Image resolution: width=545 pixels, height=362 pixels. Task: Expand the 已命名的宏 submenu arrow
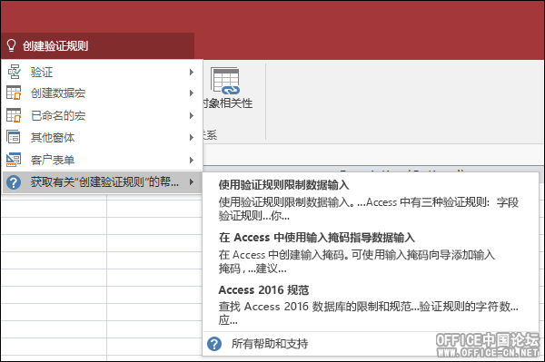(191, 115)
